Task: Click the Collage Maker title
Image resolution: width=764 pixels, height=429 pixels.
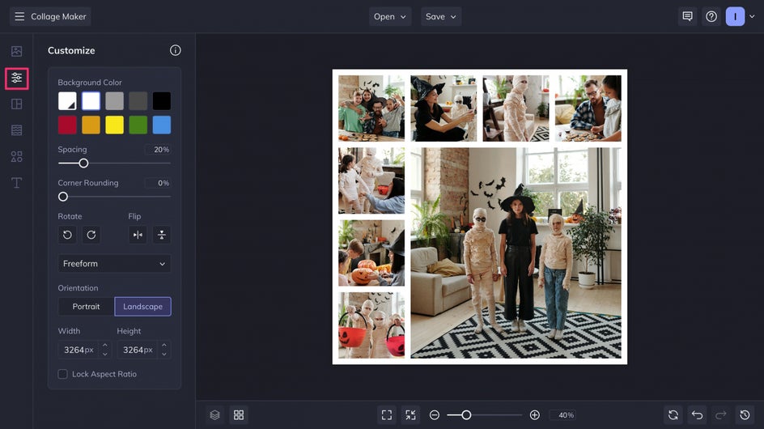Action: point(58,16)
